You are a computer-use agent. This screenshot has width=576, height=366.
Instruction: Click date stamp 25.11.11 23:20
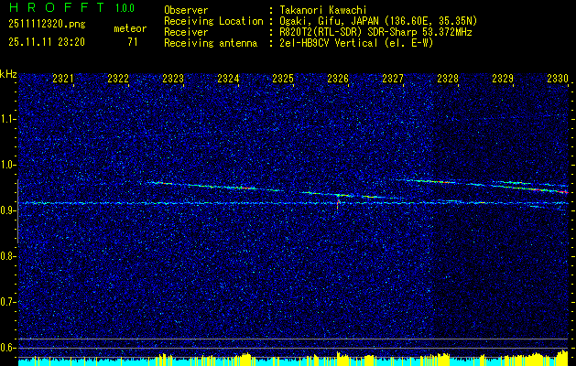(x=47, y=42)
